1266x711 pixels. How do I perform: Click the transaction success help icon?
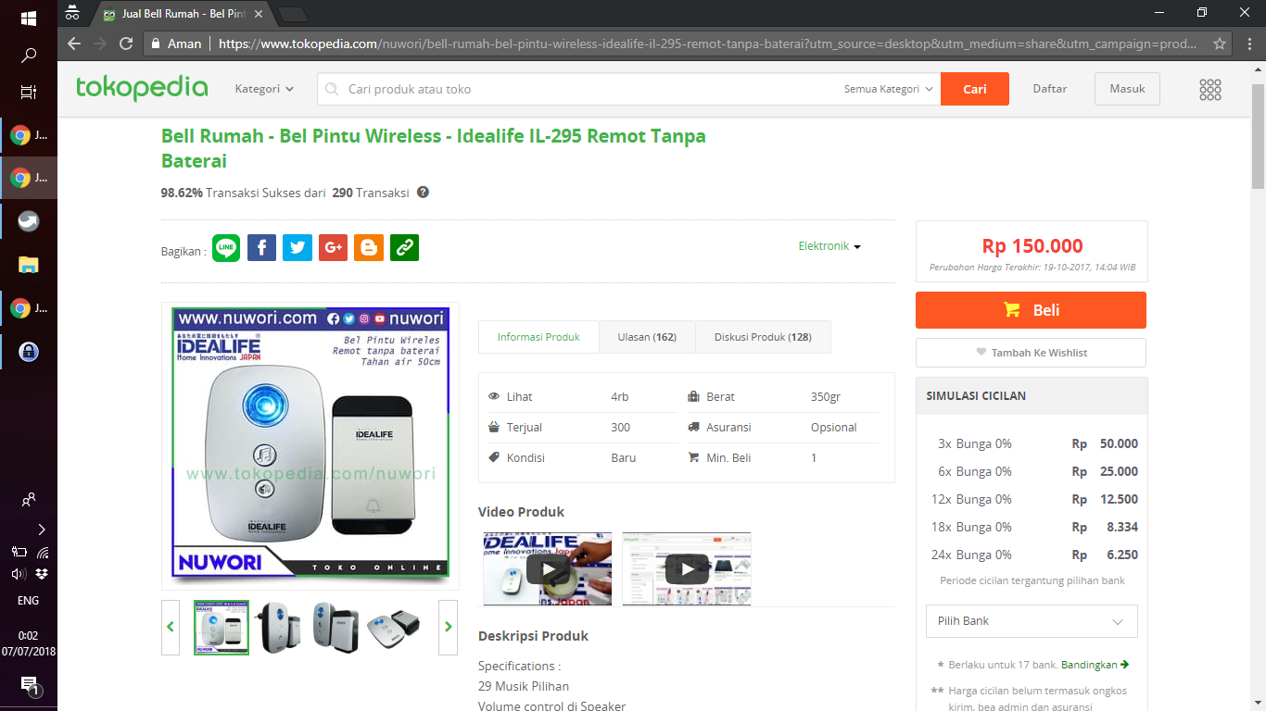[x=423, y=193]
